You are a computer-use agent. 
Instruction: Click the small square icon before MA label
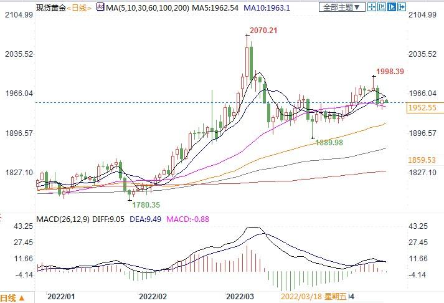(100, 7)
